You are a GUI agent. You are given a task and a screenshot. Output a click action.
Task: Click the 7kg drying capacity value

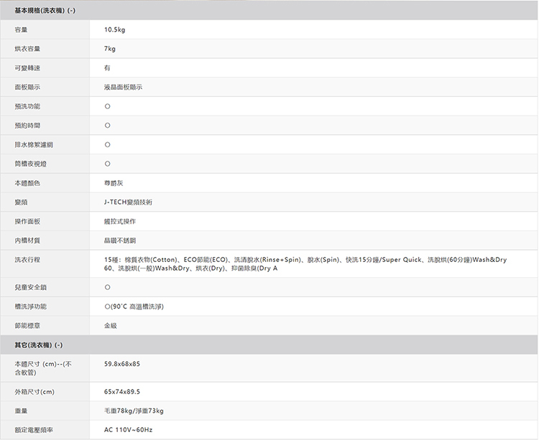click(x=109, y=49)
